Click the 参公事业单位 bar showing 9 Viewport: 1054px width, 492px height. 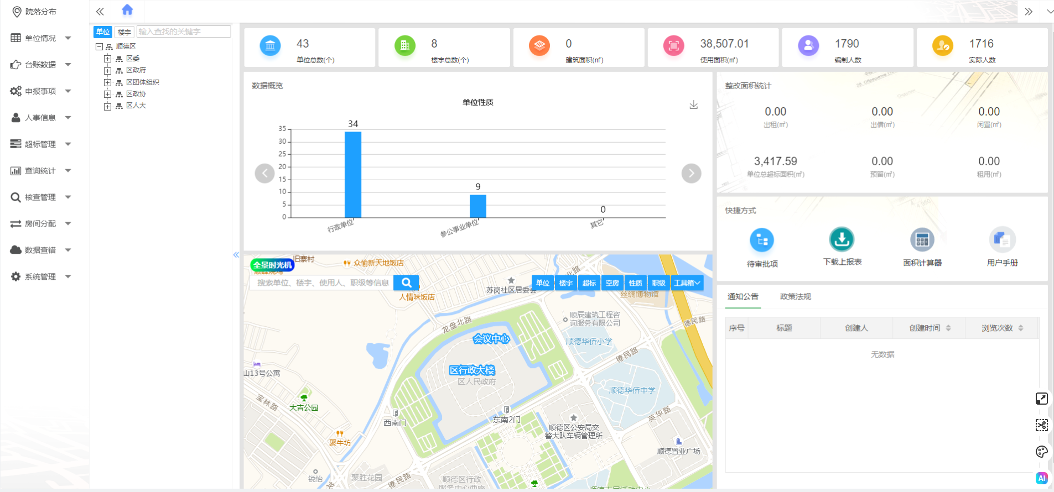478,206
